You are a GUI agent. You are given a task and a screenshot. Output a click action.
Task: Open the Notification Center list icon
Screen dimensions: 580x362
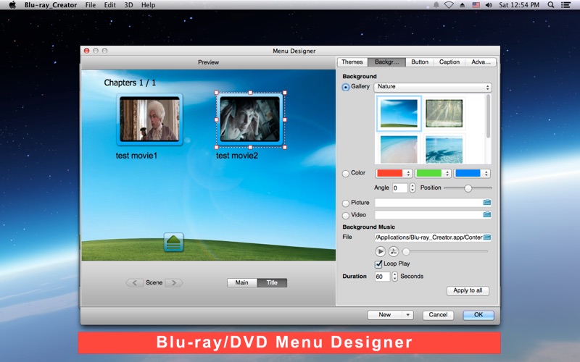(565, 5)
